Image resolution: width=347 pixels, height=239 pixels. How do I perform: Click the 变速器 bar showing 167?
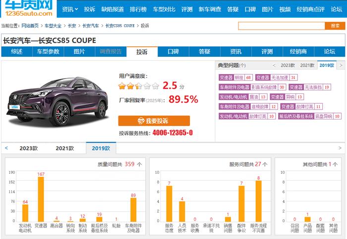tap(41, 199)
